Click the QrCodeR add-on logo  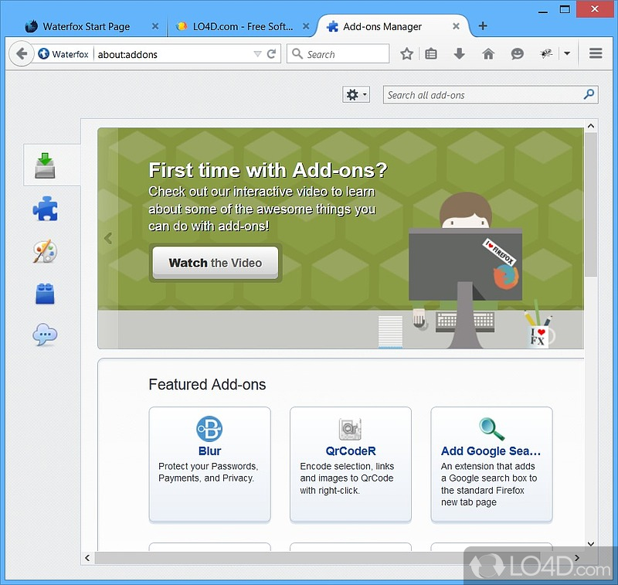(350, 429)
